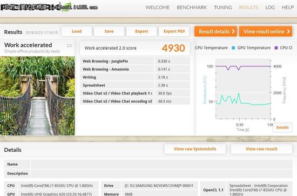Click the Memory 0MB value
297x196 pixels.
click(129, 194)
